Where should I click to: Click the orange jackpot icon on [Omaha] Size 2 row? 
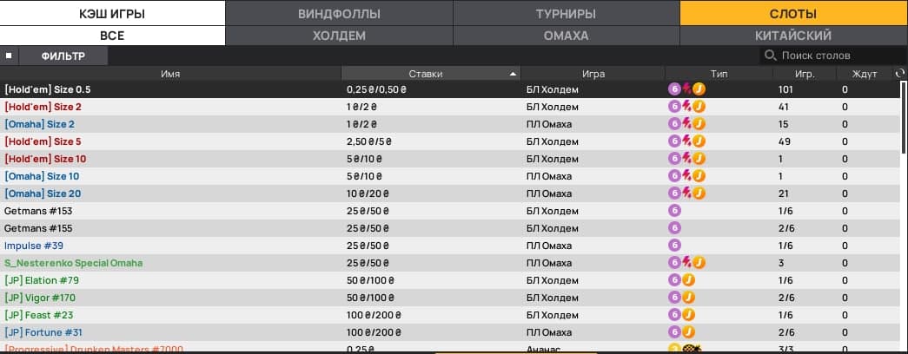[x=699, y=124]
